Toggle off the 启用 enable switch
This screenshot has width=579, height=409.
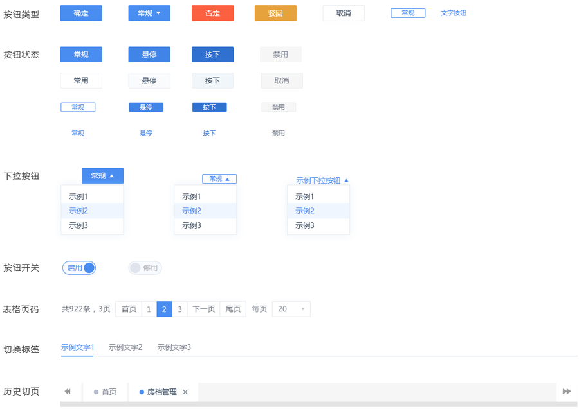coord(78,268)
